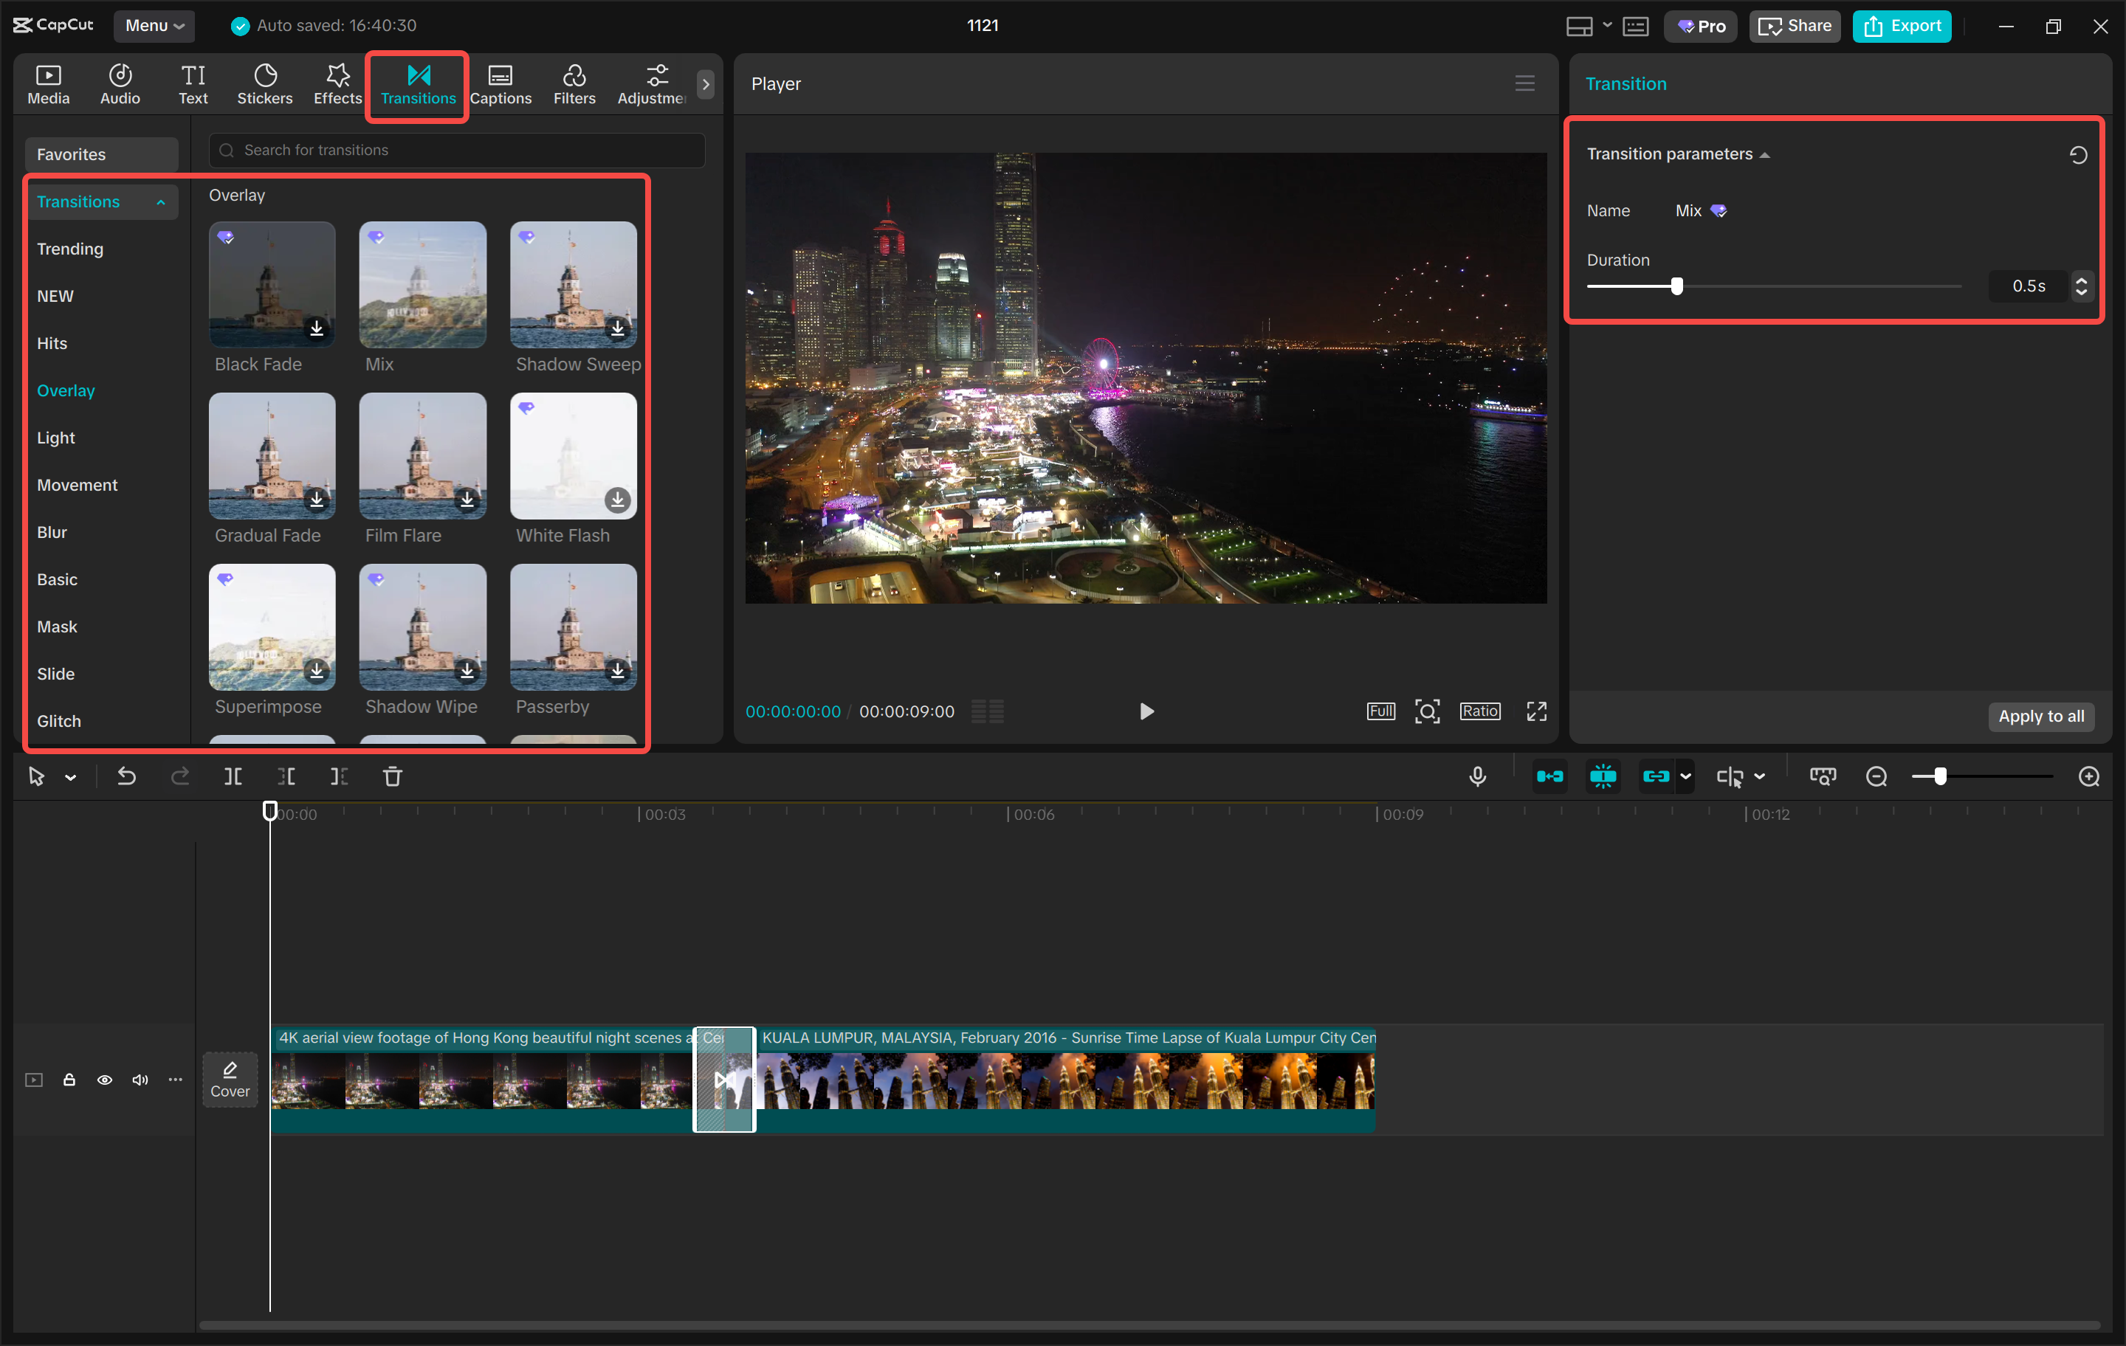Click the Undo icon above the timeline
The width and height of the screenshot is (2126, 1346).
pos(126,777)
